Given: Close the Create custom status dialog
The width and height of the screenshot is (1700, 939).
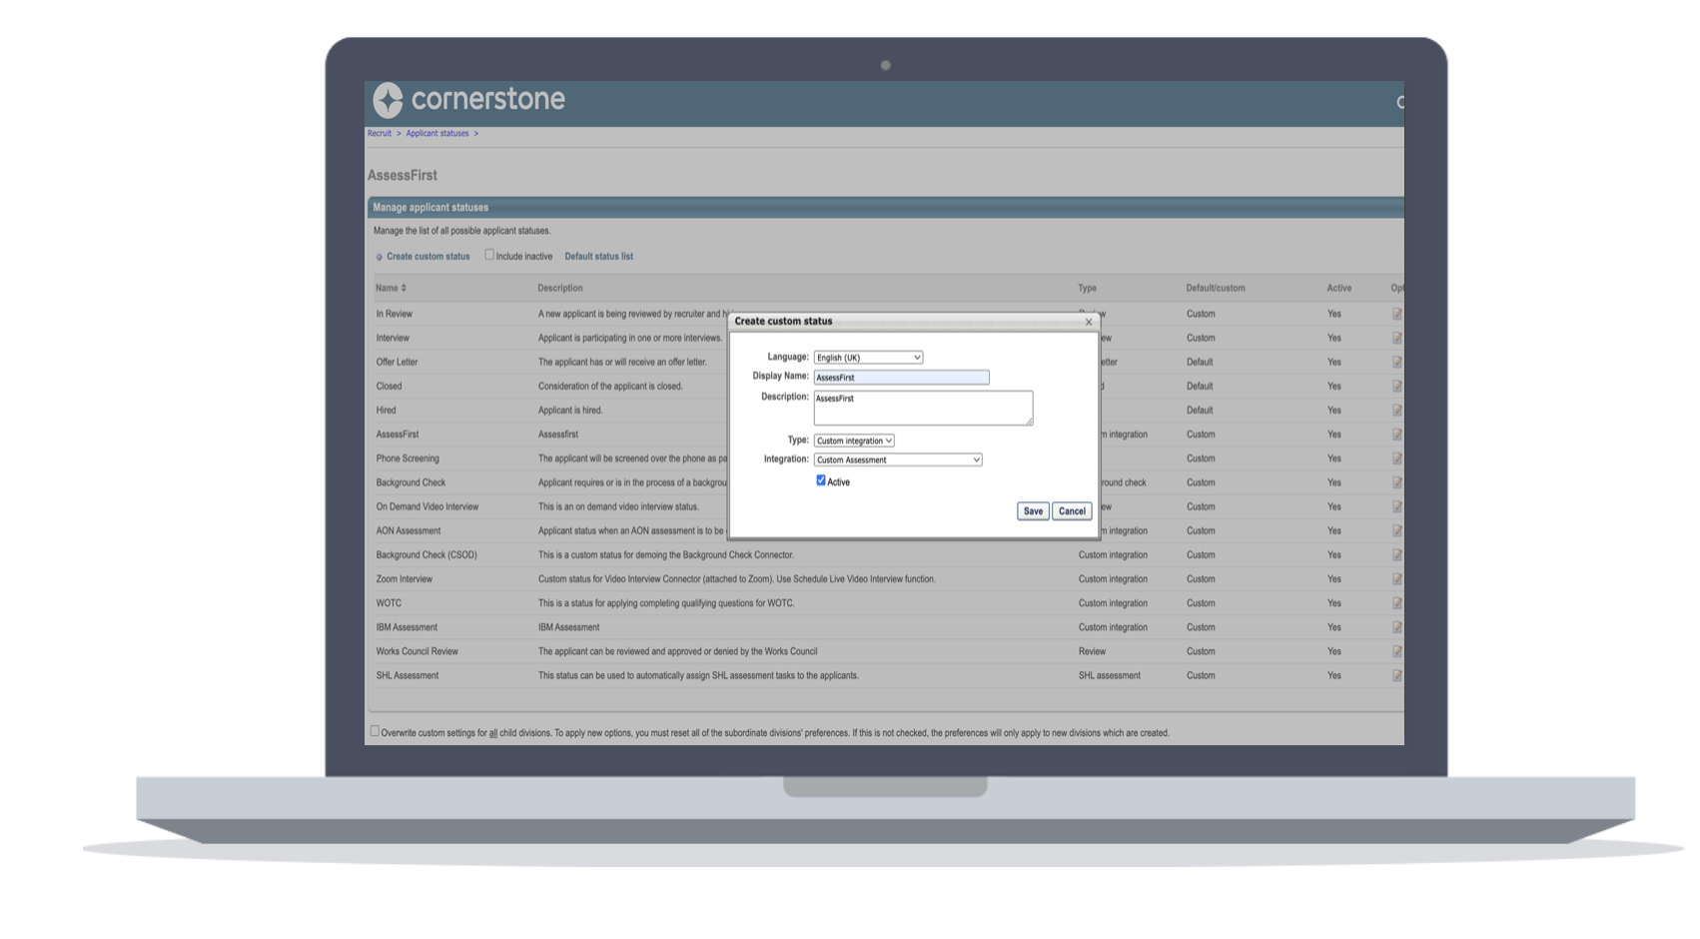Looking at the screenshot, I should pos(1088,322).
